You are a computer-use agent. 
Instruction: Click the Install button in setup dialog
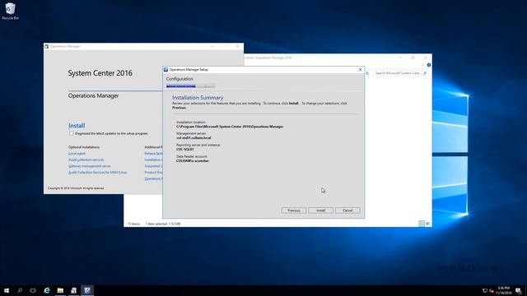tap(320, 210)
